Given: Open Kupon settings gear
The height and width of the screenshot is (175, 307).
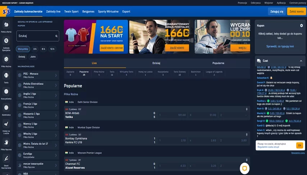Looking at the screenshot, I should 301,26.
